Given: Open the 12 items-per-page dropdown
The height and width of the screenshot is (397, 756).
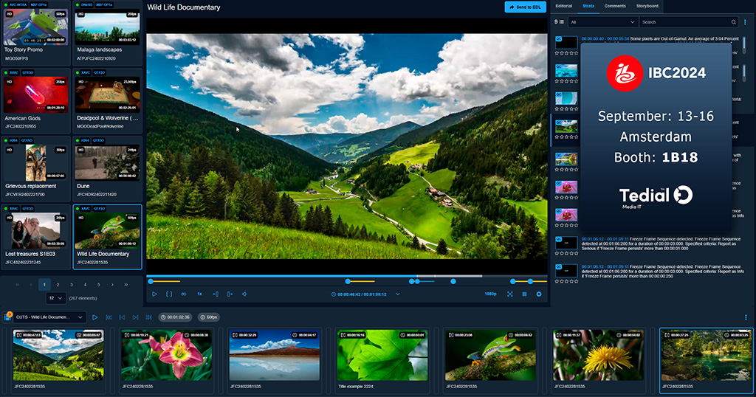Looking at the screenshot, I should (x=55, y=298).
